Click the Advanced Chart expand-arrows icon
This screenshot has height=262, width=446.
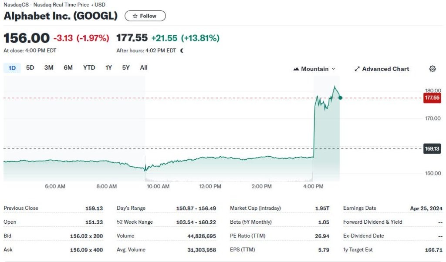pos(357,69)
